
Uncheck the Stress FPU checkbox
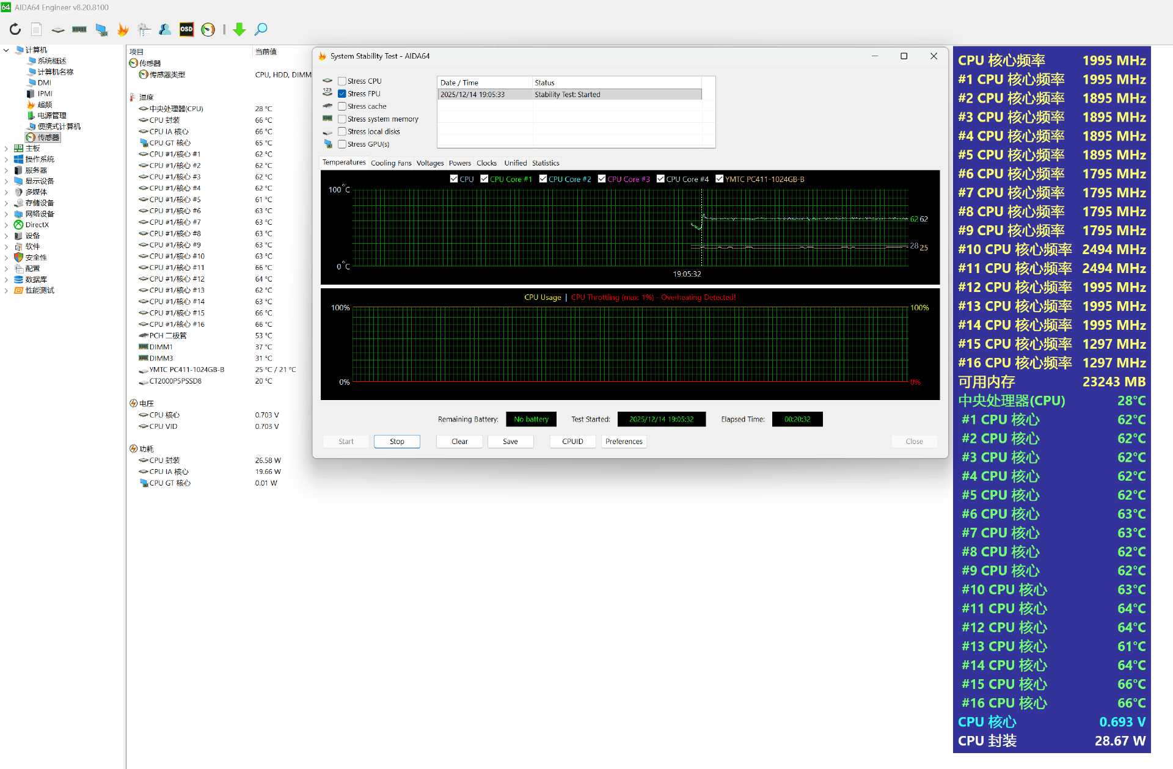coord(342,94)
